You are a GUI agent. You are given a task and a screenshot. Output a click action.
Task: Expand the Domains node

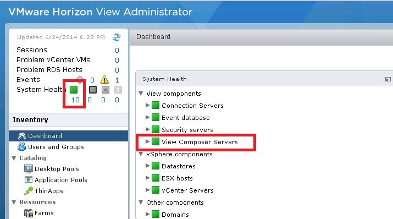pos(148,214)
